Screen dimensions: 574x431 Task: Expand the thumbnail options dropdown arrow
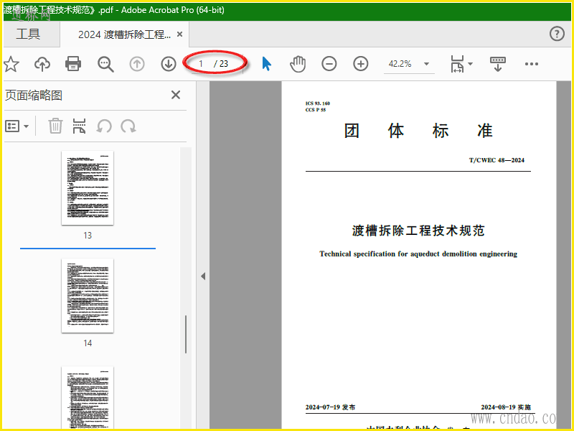pyautogui.click(x=26, y=126)
